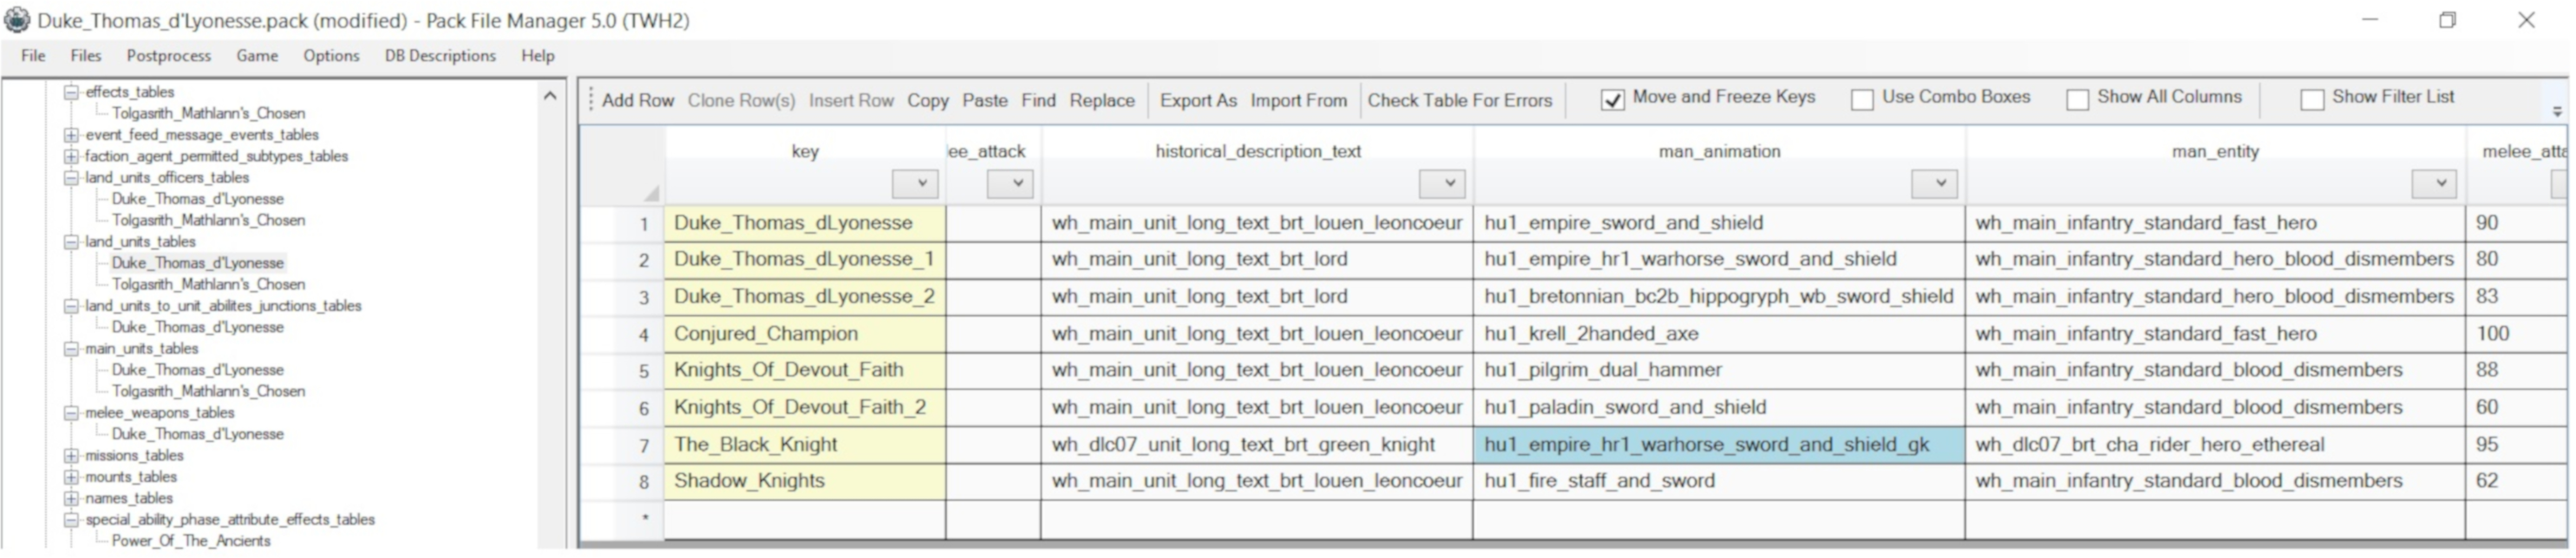2576x558 pixels.
Task: Expand the missions_tables tree node
Action: pos(71,455)
